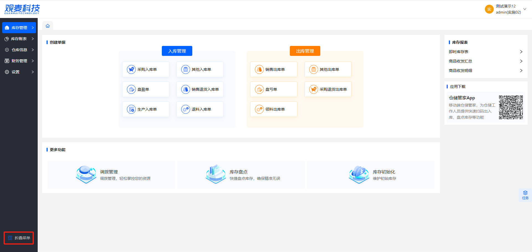Open 商品收发汇总 chevron arrow
The height and width of the screenshot is (252, 532).
pos(521,61)
